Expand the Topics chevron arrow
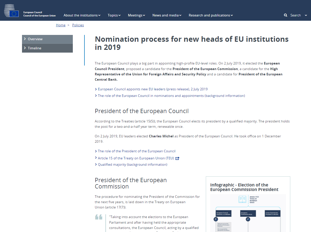This screenshot has height=232, width=311. (119, 15)
